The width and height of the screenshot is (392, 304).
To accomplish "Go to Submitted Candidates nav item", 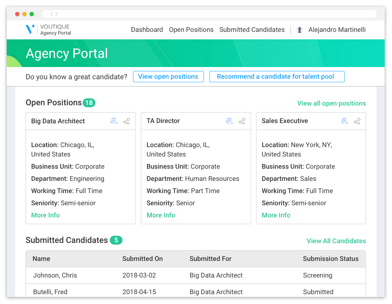I will click(252, 30).
